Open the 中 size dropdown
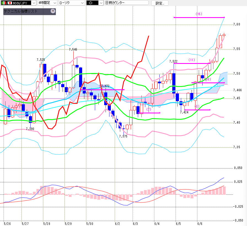 95,3
